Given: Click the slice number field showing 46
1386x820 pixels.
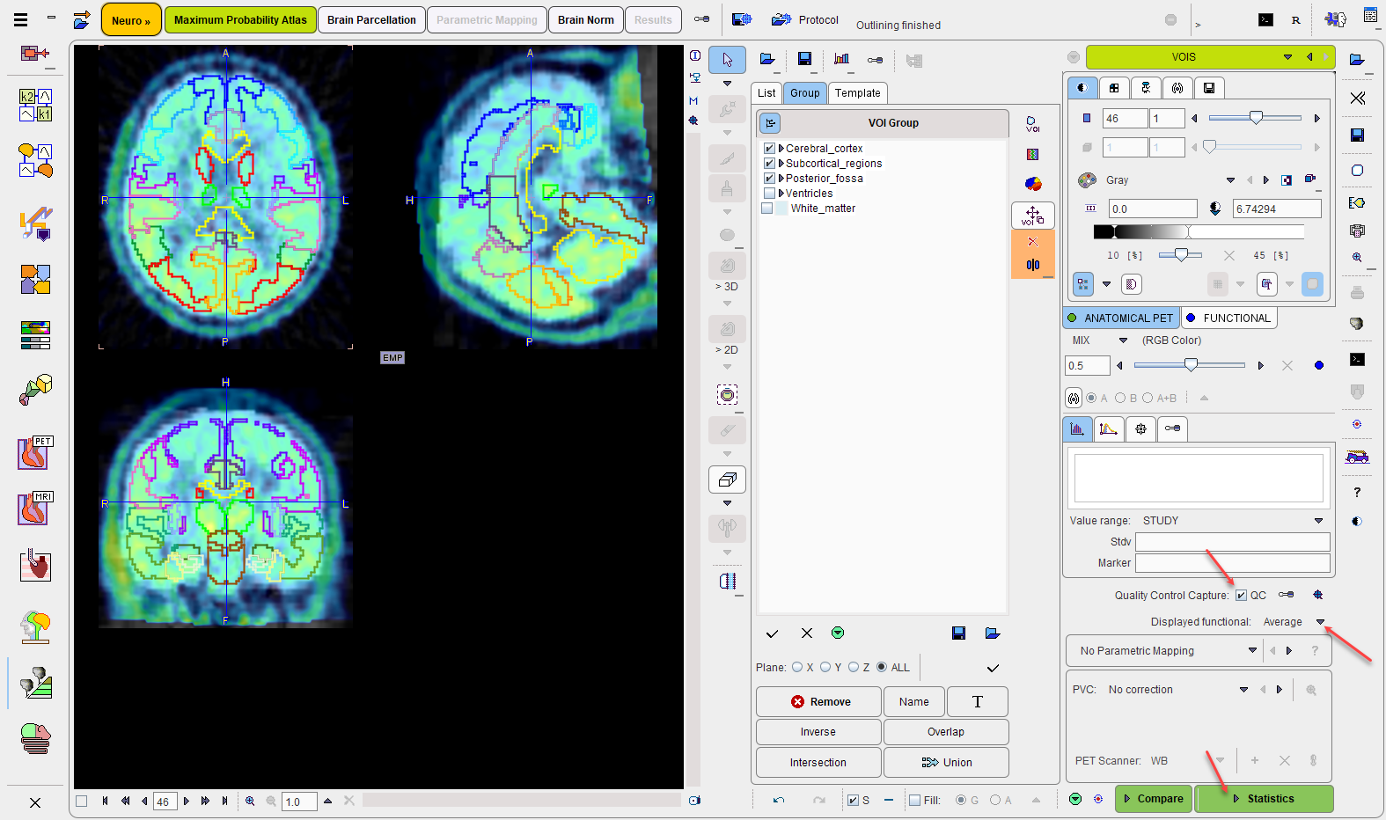Looking at the screenshot, I should [1125, 119].
